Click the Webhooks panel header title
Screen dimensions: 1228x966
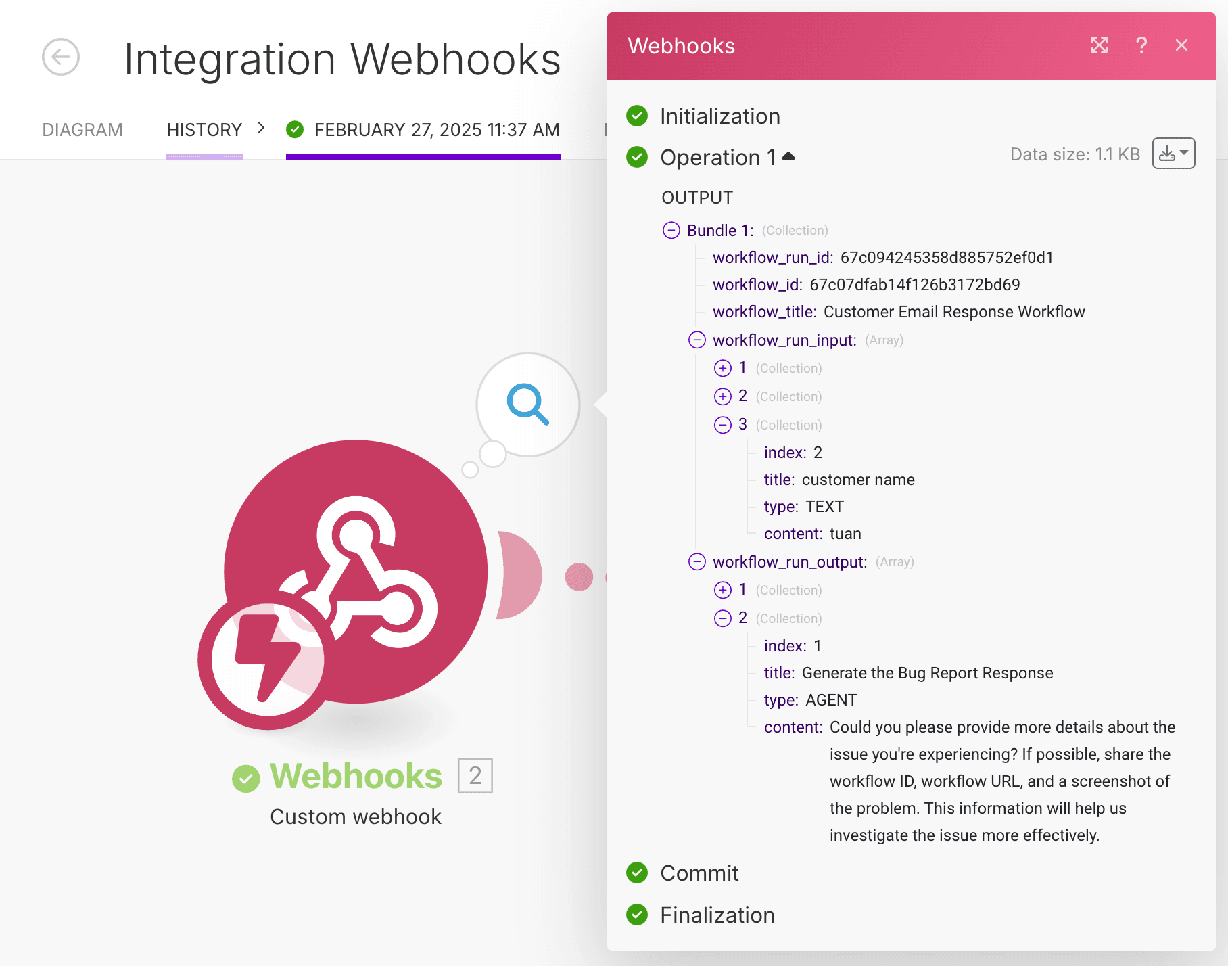tap(682, 46)
